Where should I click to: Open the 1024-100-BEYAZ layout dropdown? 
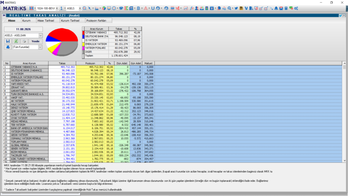click(57, 8)
